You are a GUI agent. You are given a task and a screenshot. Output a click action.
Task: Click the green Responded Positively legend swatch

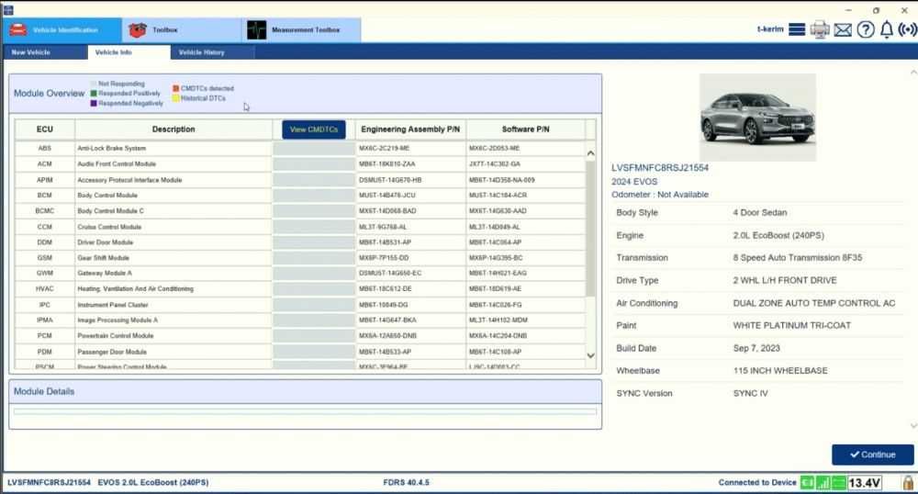coord(94,93)
